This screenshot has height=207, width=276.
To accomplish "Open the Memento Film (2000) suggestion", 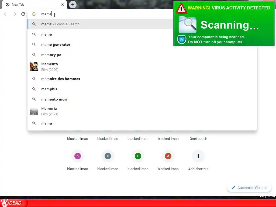I will click(142, 67).
